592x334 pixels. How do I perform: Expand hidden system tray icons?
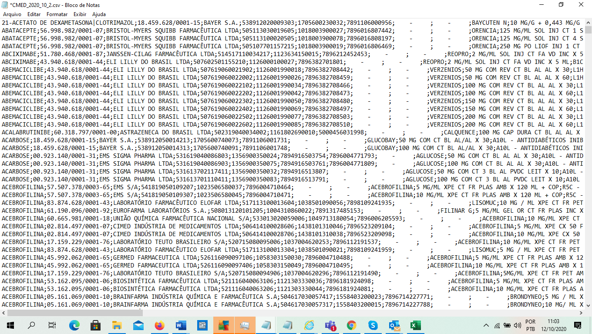pos(486,325)
